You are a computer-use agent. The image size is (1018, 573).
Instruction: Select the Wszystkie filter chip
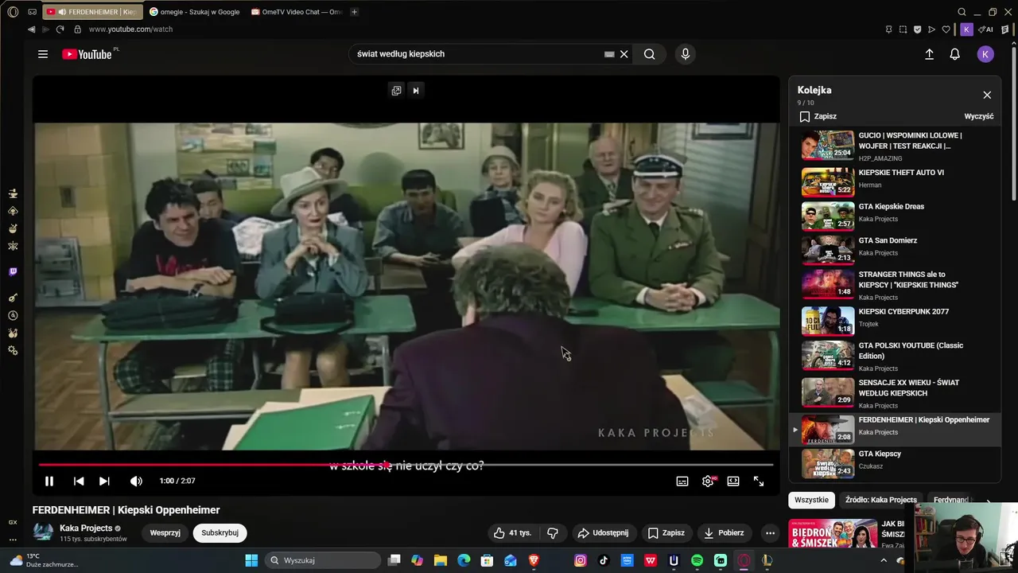pos(811,500)
